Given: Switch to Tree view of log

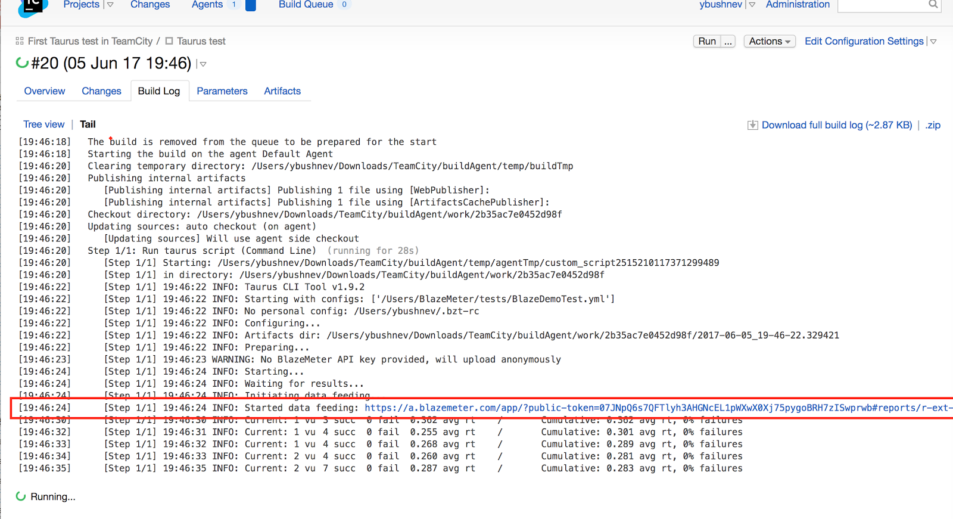Looking at the screenshot, I should pyautogui.click(x=43, y=125).
